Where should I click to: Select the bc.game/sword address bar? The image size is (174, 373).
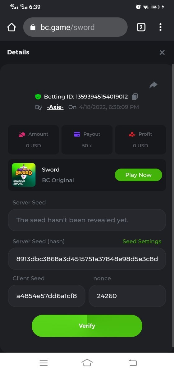click(x=76, y=27)
